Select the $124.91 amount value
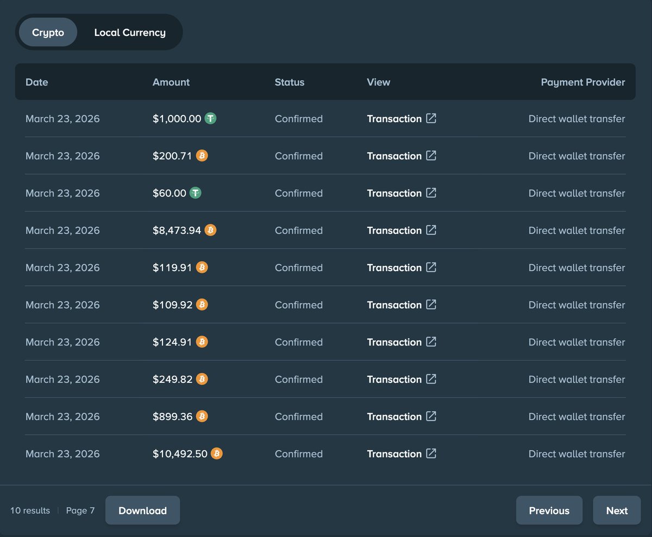 coord(172,342)
